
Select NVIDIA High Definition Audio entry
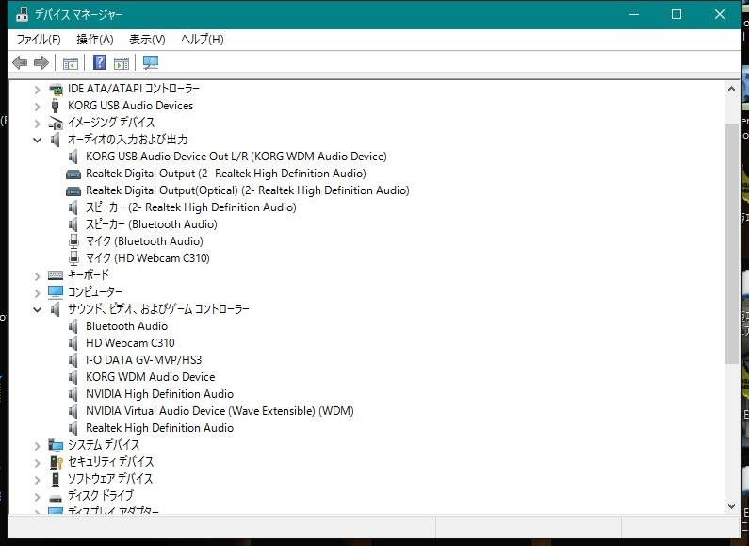pyautogui.click(x=159, y=394)
